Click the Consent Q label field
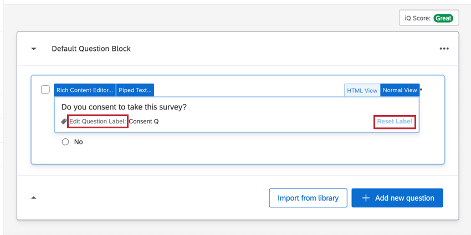The width and height of the screenshot is (471, 235). (x=144, y=122)
